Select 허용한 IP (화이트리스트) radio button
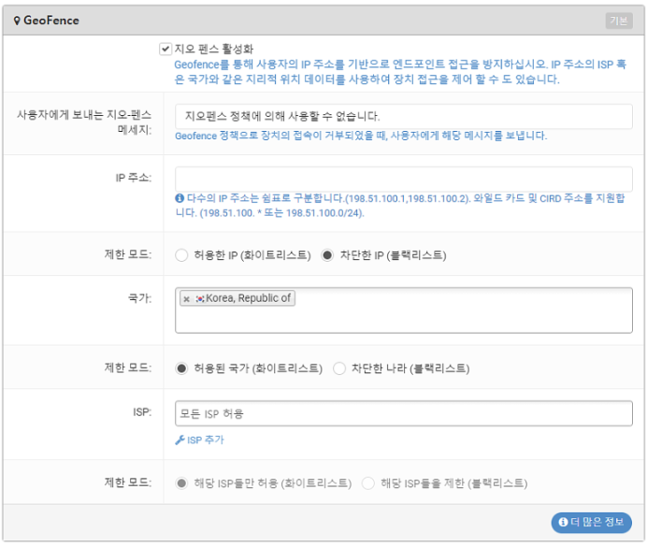The height and width of the screenshot is (547, 647). tap(181, 255)
